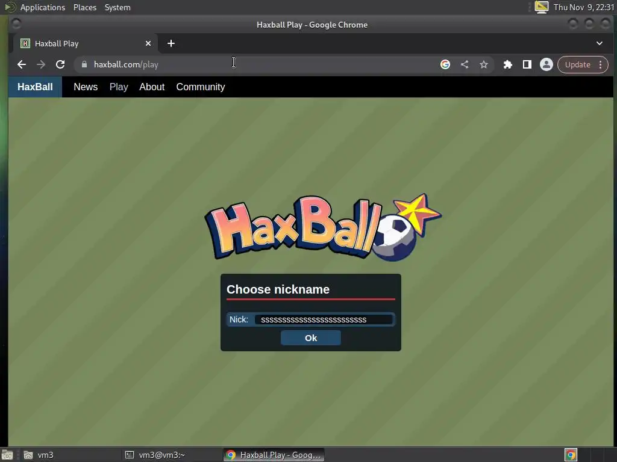Click Chrome icon in bottom-right panel
This screenshot has width=617, height=462.
571,455
